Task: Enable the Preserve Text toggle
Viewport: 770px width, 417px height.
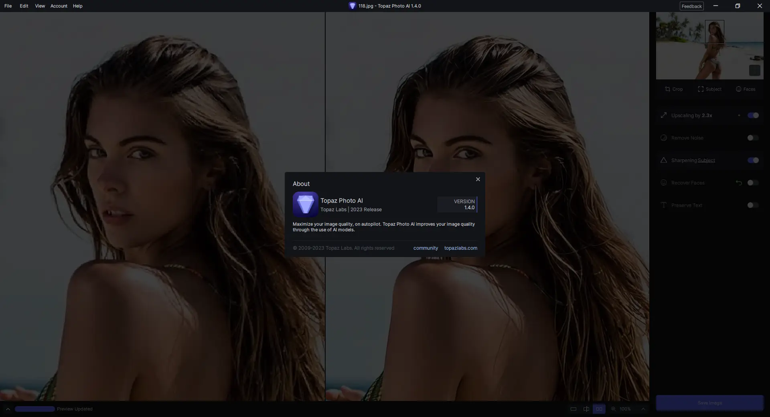Action: [753, 205]
